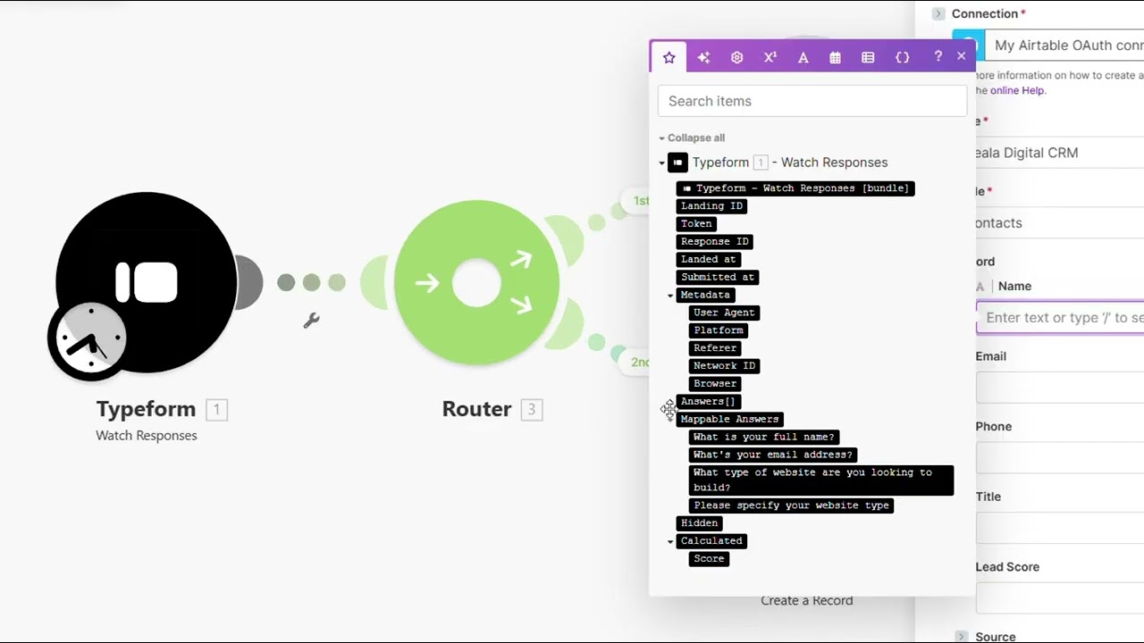Select the Hidden pill
Viewport: 1144px width, 643px height.
pos(699,523)
